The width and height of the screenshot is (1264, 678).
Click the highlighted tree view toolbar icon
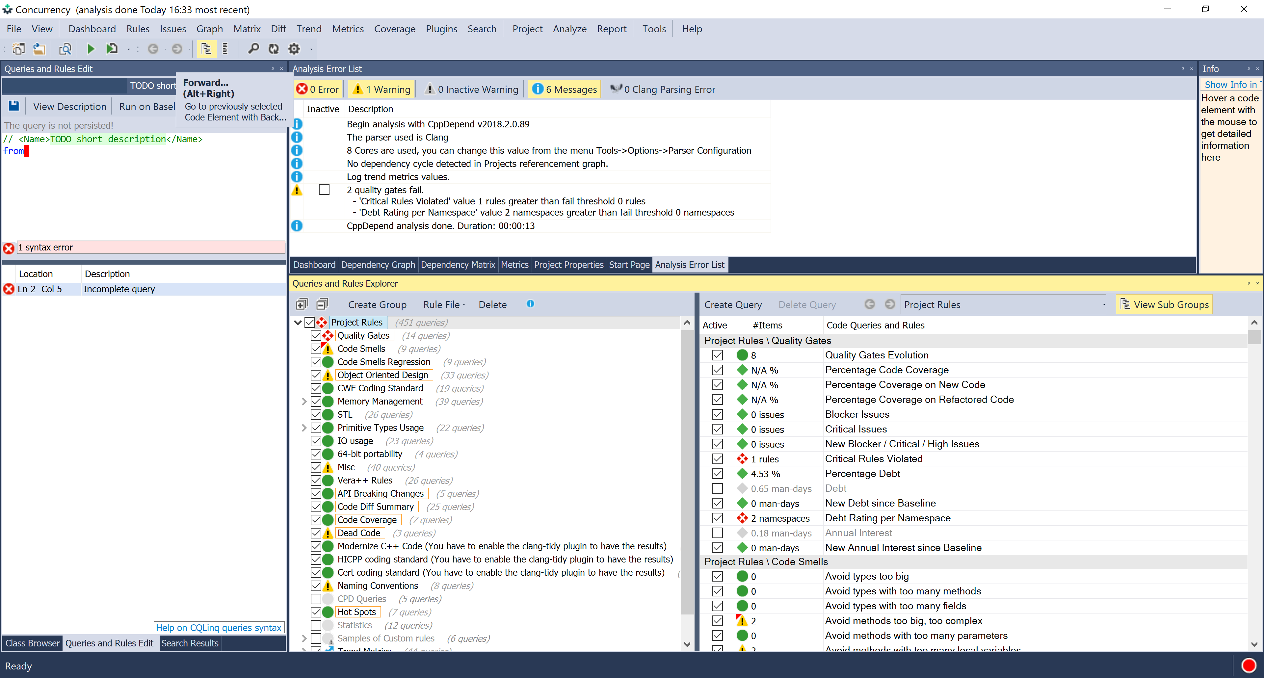click(207, 49)
